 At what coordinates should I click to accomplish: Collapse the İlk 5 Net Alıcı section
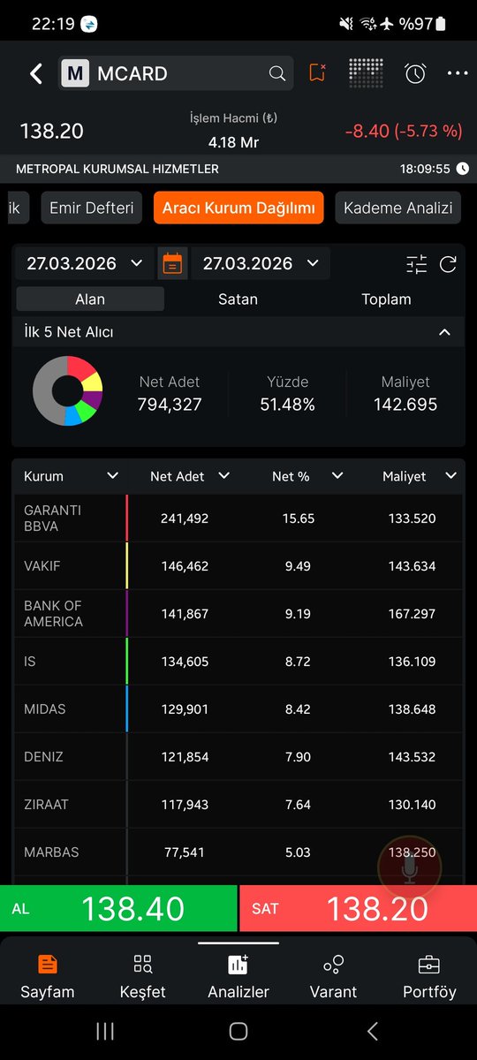click(445, 332)
